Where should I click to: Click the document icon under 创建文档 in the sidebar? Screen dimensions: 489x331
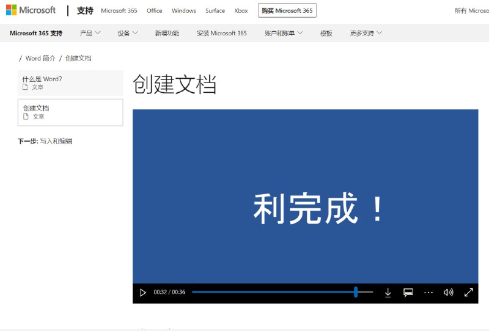(x=26, y=116)
